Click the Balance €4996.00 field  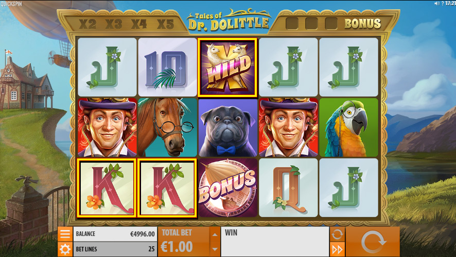coord(115,234)
